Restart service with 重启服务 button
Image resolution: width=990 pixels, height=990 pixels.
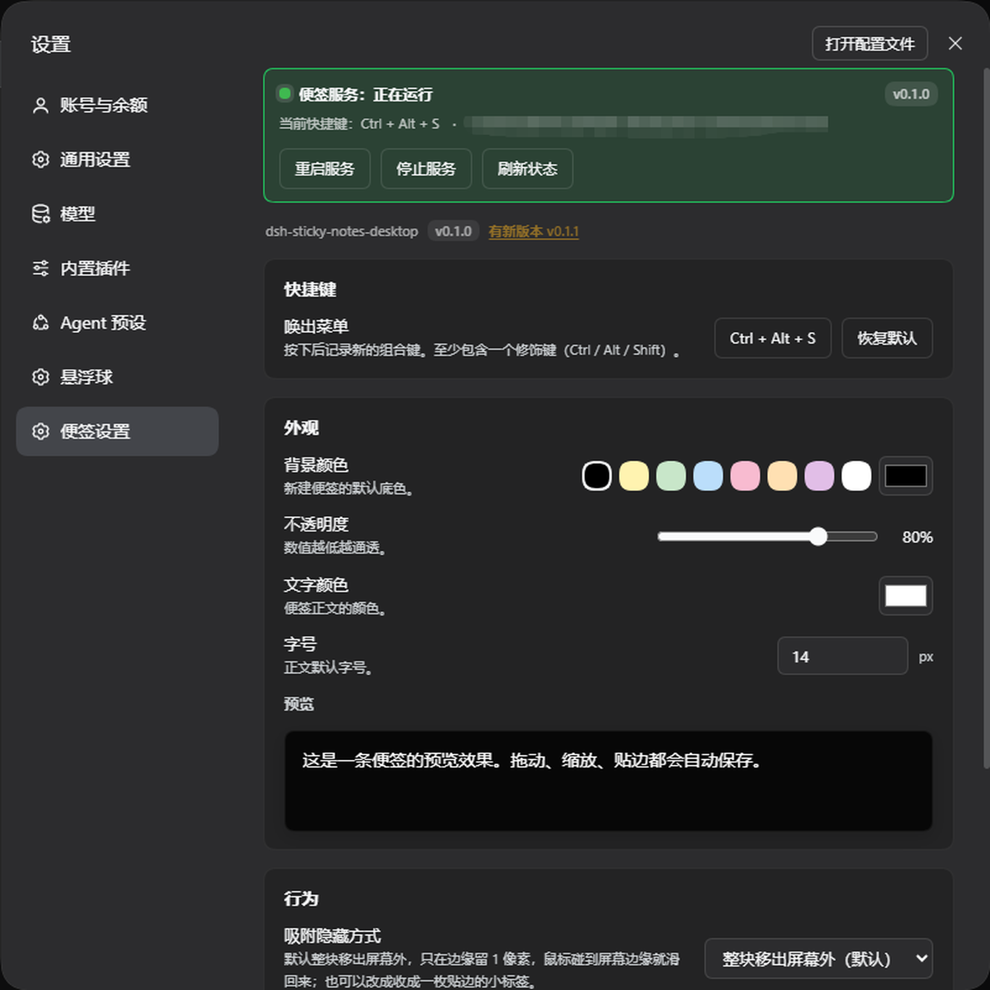325,168
